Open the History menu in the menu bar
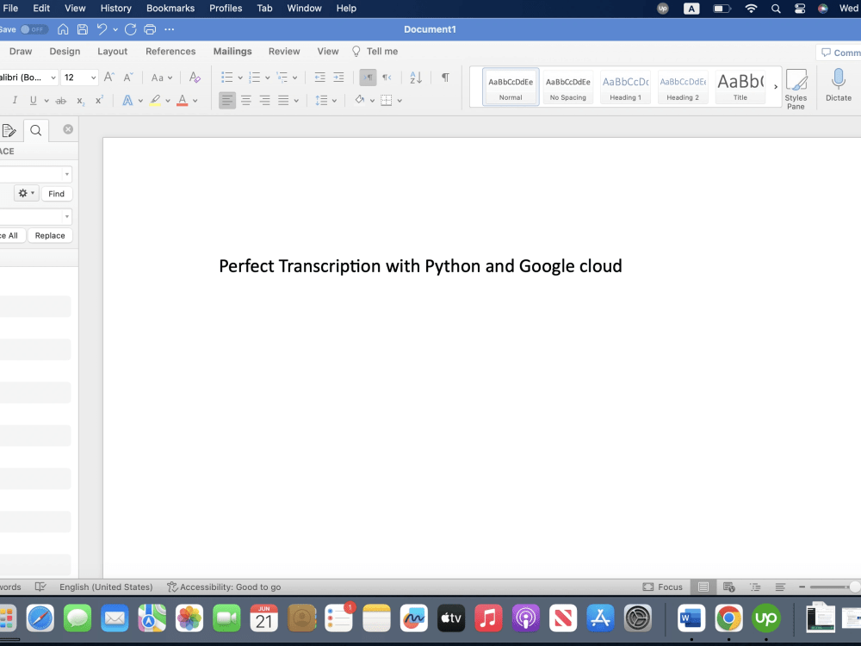Image resolution: width=861 pixels, height=646 pixels. (116, 9)
